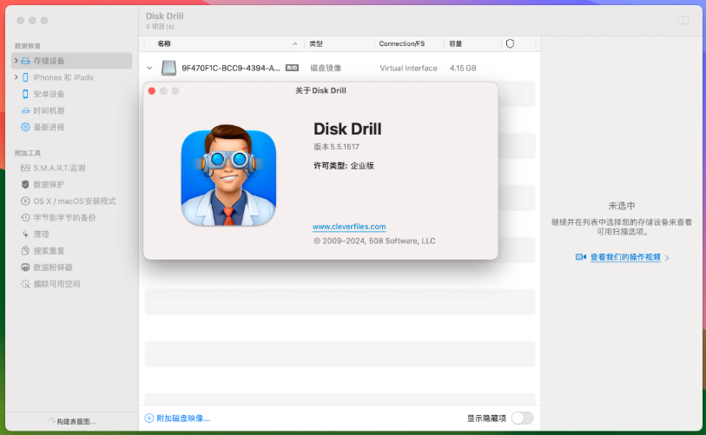Click the S.M.A.R.T.监测 monitor icon
This screenshot has width=706, height=435.
(25, 168)
